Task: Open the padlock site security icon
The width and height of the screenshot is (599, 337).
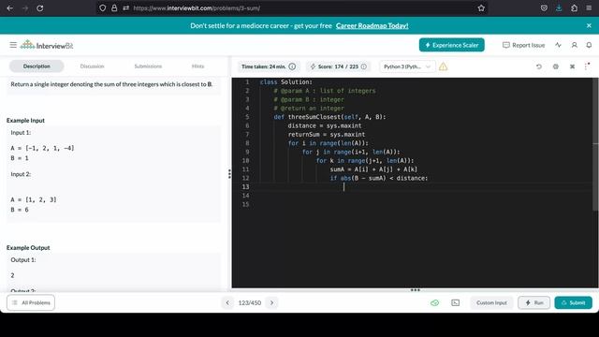Action: pos(114,8)
